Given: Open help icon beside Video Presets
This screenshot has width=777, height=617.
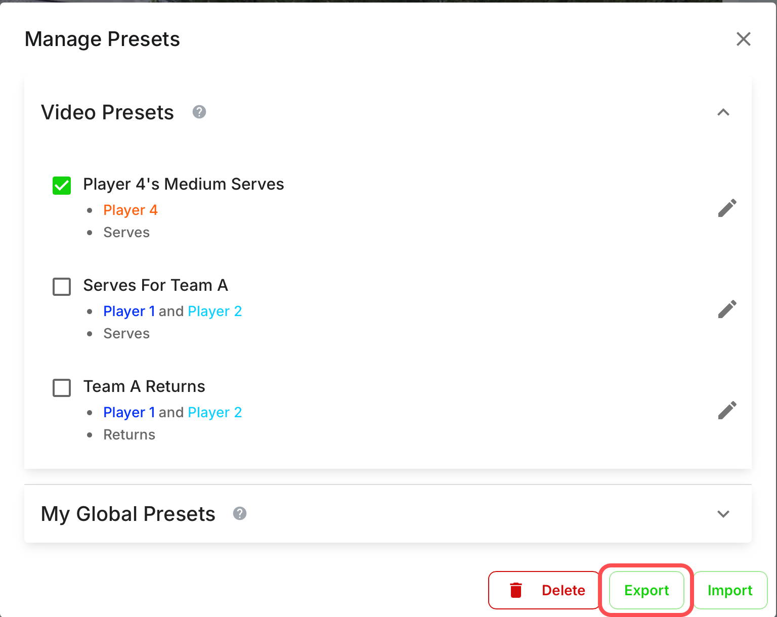Looking at the screenshot, I should [x=199, y=112].
